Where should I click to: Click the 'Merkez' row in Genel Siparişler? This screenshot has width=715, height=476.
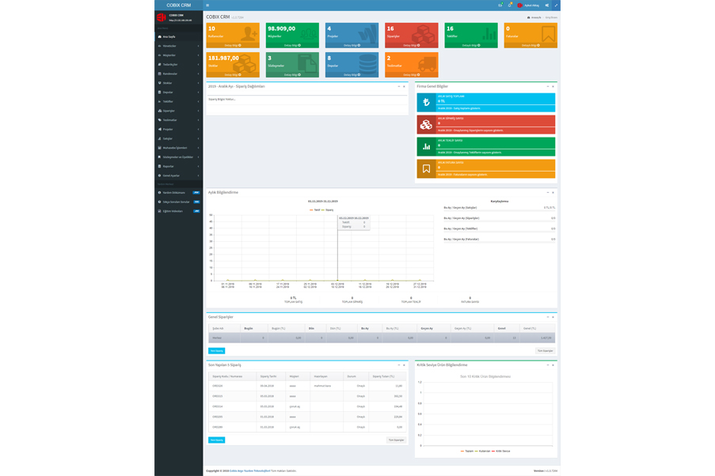(382, 338)
